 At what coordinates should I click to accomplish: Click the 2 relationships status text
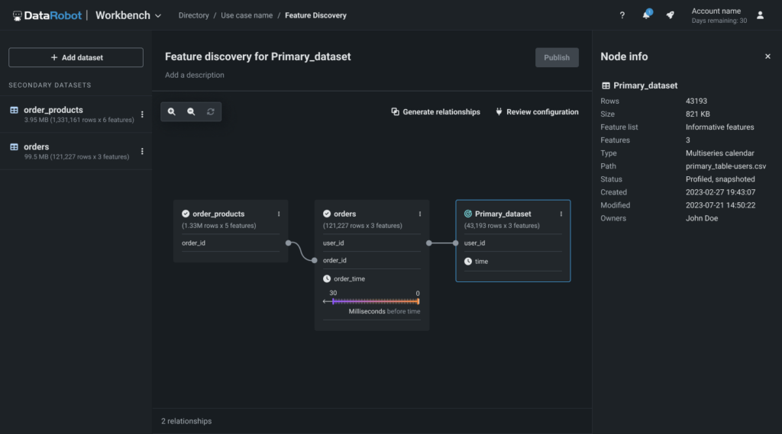tap(186, 421)
